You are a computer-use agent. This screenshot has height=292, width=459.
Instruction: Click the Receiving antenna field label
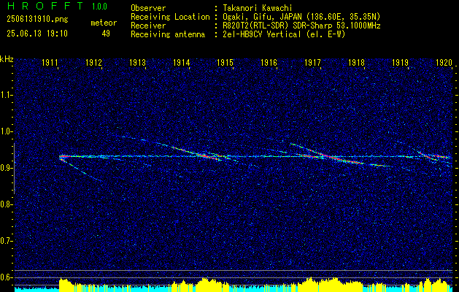(x=168, y=34)
